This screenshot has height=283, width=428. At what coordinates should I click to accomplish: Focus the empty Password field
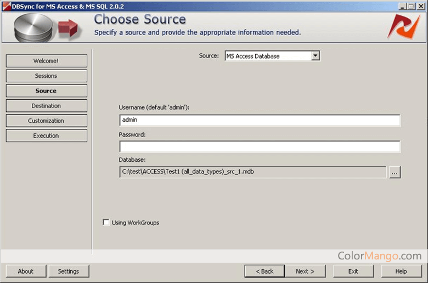[x=260, y=146]
